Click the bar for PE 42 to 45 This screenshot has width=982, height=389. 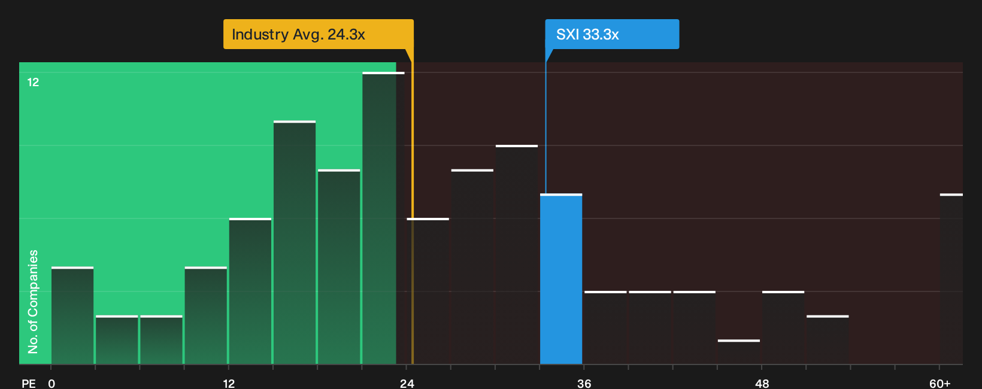695,327
